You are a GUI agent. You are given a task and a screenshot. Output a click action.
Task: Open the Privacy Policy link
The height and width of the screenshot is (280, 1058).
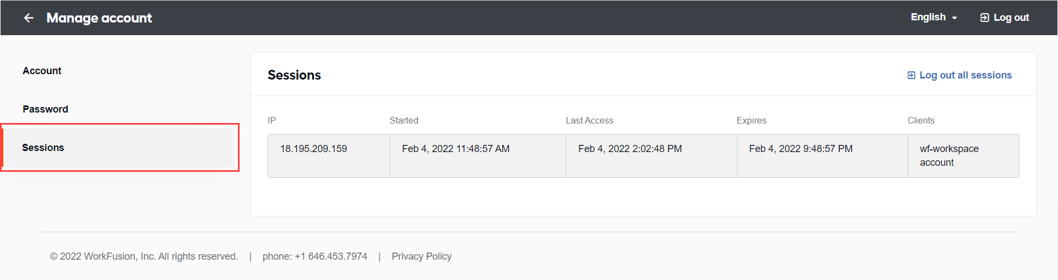[x=421, y=256]
